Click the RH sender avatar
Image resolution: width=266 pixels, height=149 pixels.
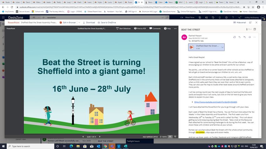click(x=184, y=37)
